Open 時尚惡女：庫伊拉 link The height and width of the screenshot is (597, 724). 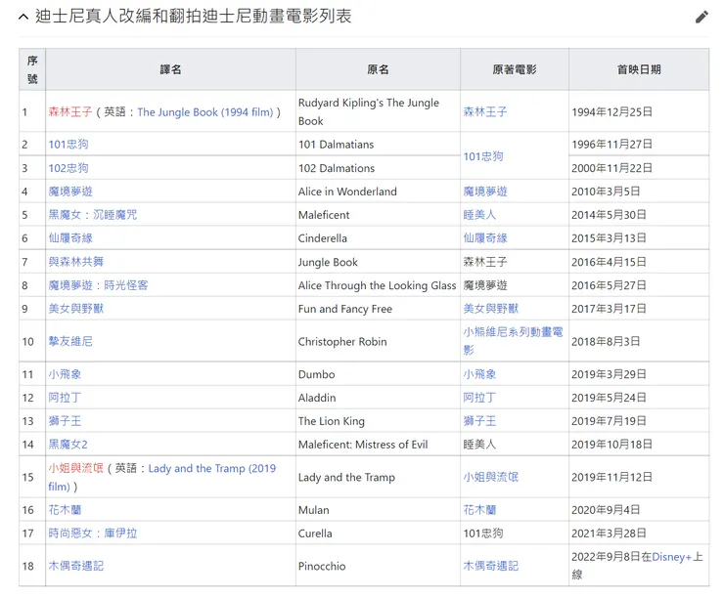pyautogui.click(x=93, y=533)
